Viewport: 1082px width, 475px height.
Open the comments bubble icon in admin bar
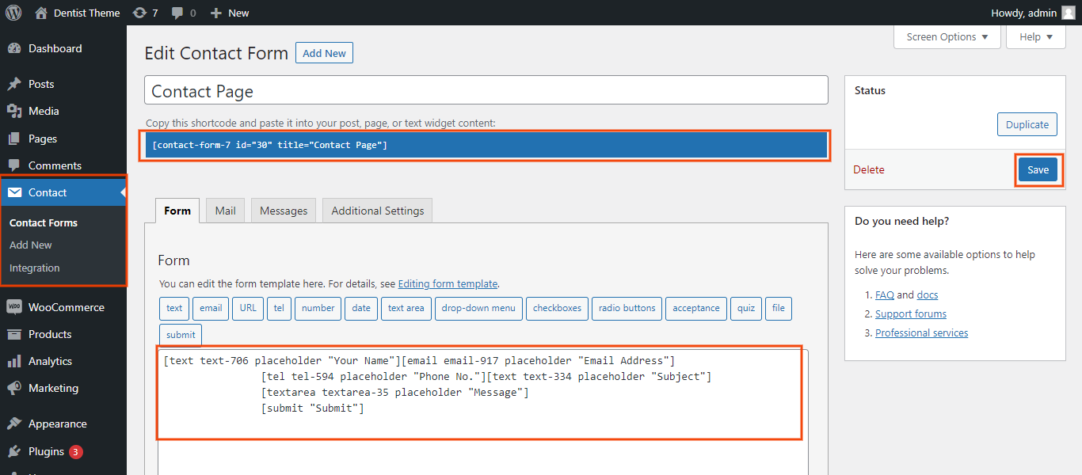point(178,13)
